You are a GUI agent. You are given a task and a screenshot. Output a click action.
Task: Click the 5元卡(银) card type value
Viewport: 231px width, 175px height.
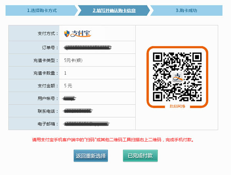[73, 60]
